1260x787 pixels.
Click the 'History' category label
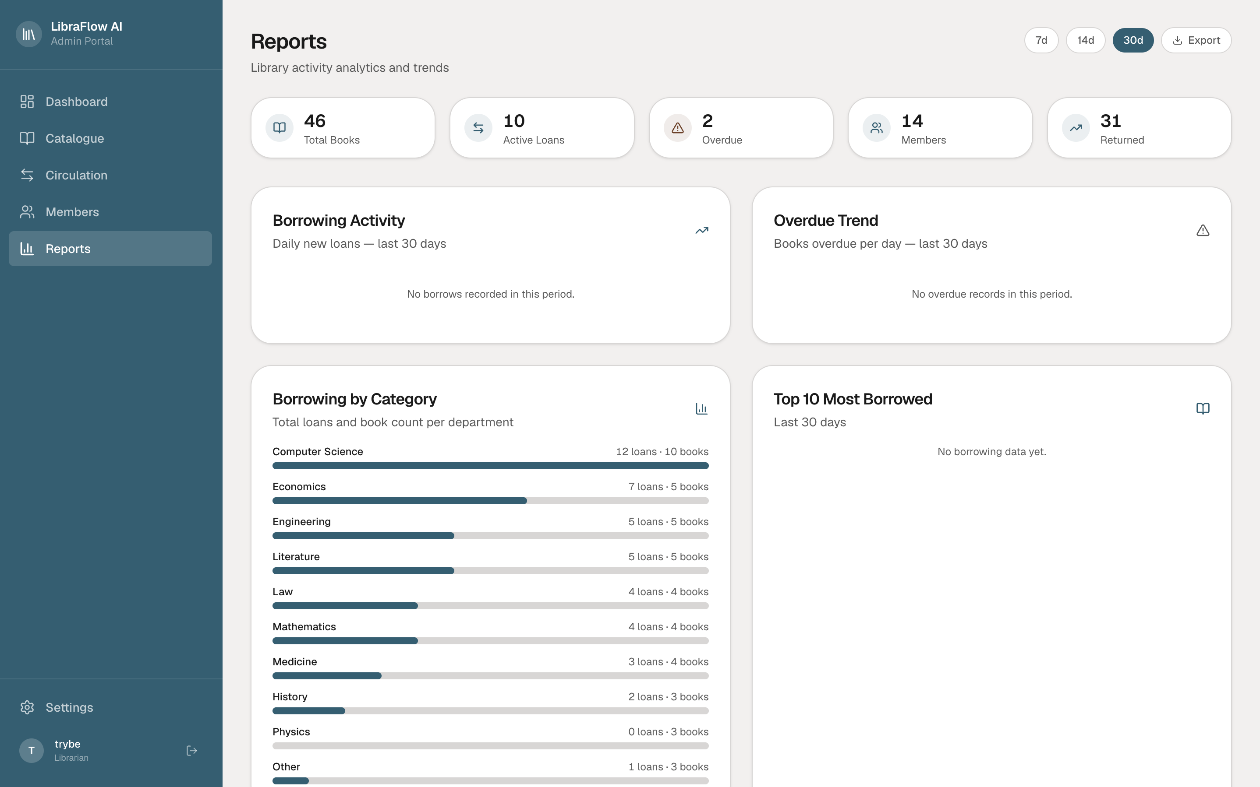(x=290, y=696)
